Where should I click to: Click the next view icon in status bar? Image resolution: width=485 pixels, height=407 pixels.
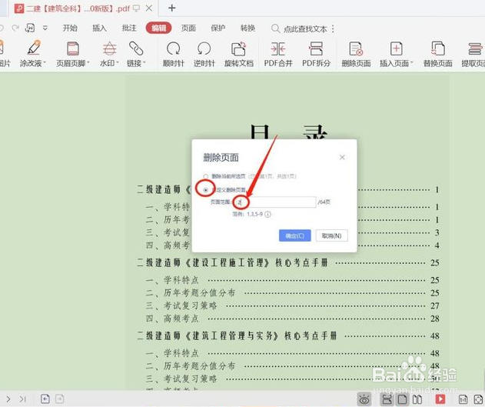point(60,399)
